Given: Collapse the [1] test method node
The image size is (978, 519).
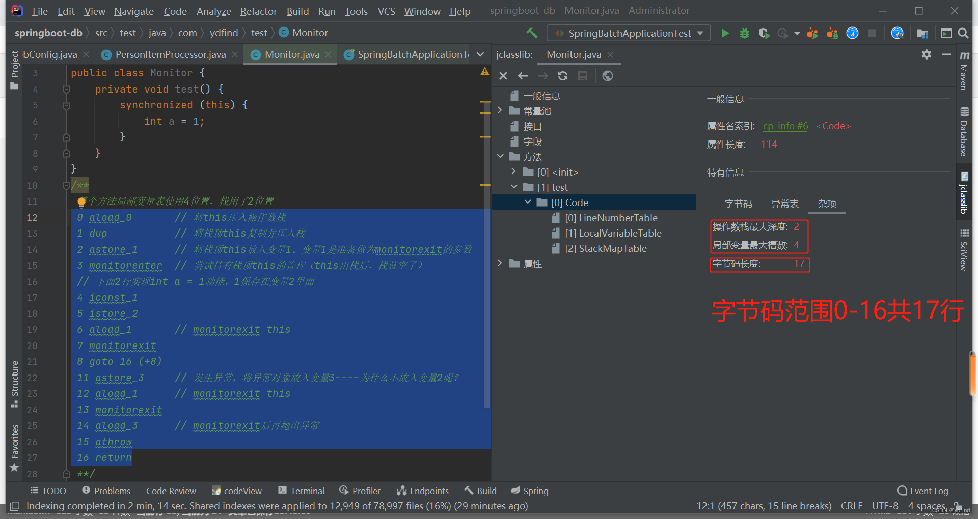Looking at the screenshot, I should tap(513, 187).
